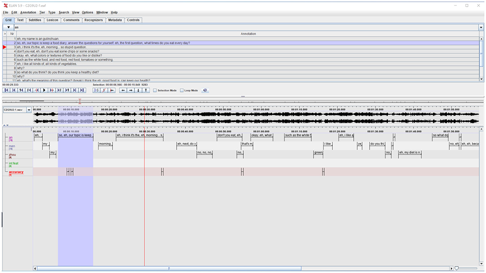Step to previous frame button
486x273 pixels.
(x=29, y=90)
